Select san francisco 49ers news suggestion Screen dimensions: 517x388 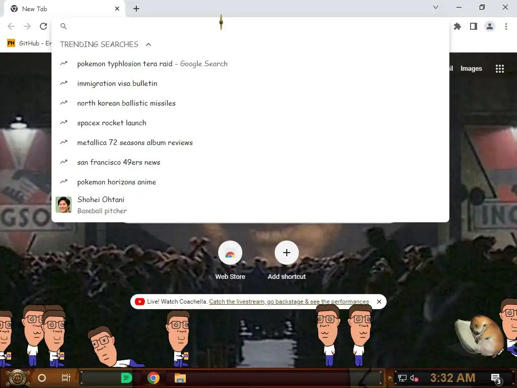tap(250, 162)
